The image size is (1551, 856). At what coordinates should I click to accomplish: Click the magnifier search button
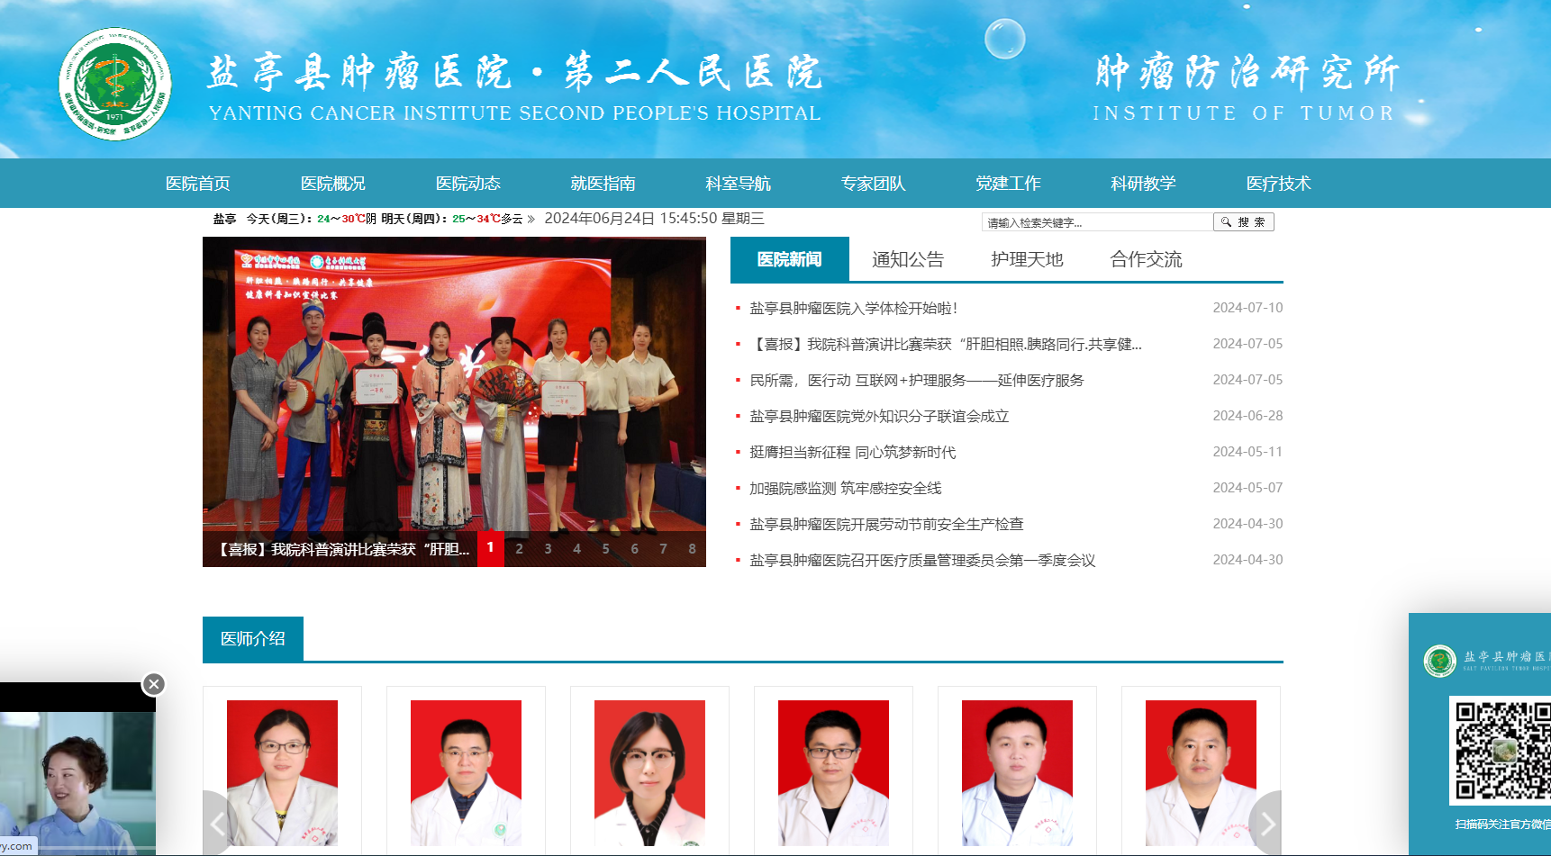[1243, 222]
